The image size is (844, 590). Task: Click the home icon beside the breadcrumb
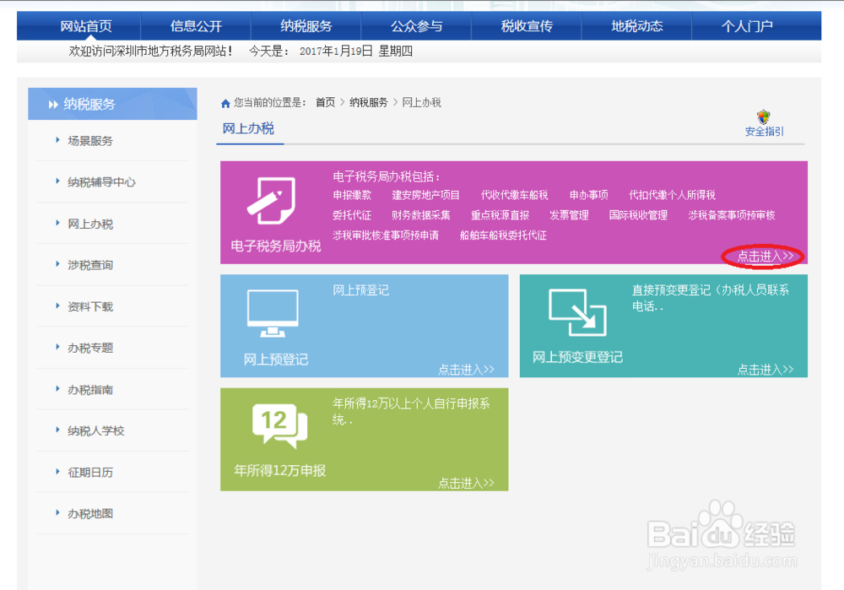point(225,102)
